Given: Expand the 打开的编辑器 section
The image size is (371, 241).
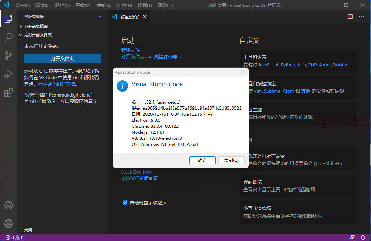Looking at the screenshot, I should (36, 27).
